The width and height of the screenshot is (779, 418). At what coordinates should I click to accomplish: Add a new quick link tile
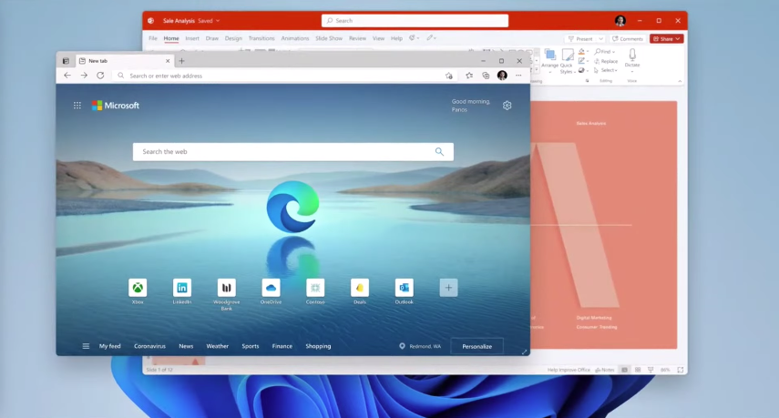coord(448,288)
